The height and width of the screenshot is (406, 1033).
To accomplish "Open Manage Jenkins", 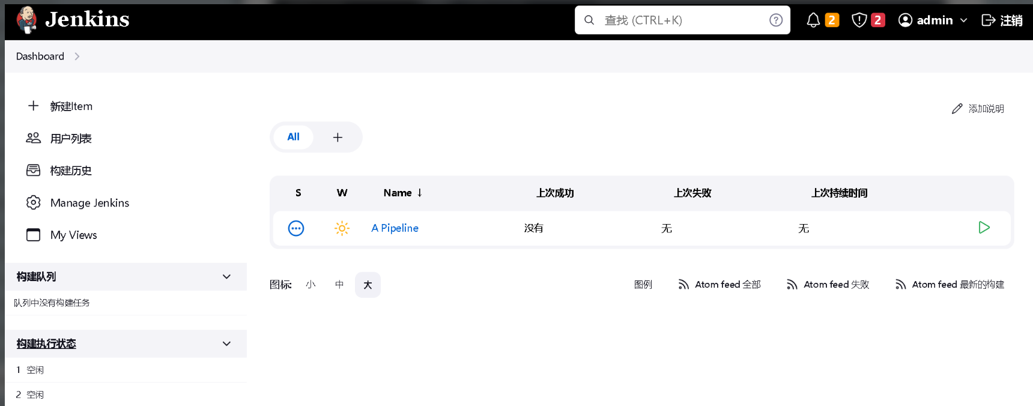I will click(x=89, y=203).
